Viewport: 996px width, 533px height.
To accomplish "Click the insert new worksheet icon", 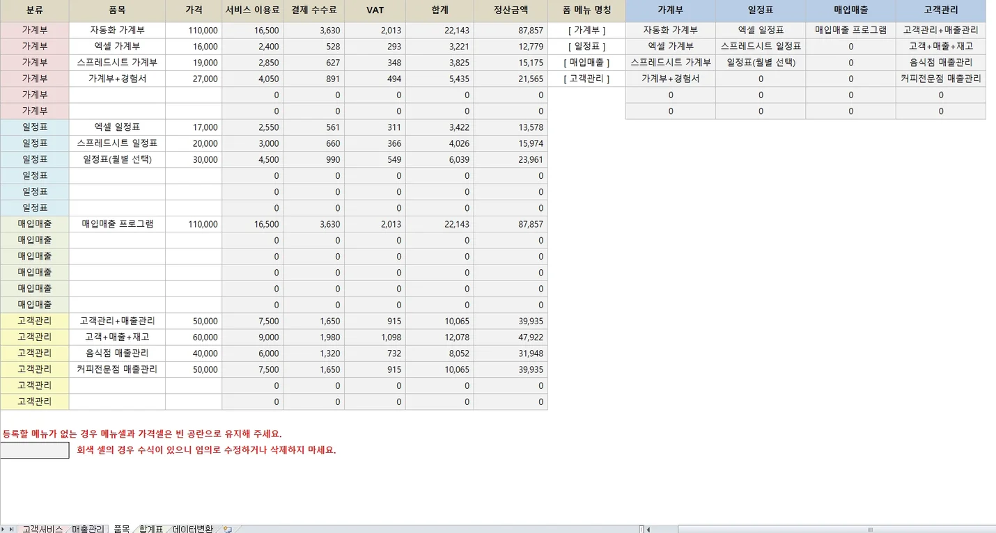I will pos(227,530).
